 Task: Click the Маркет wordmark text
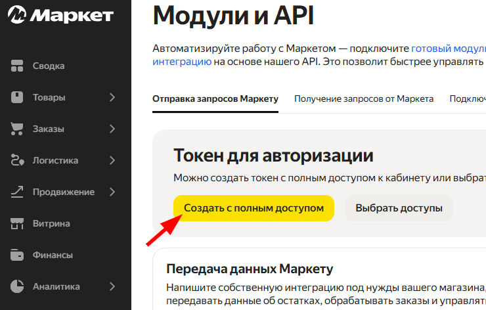tap(72, 16)
